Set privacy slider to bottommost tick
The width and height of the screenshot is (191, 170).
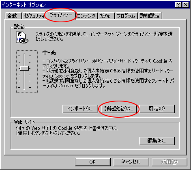(x=24, y=88)
